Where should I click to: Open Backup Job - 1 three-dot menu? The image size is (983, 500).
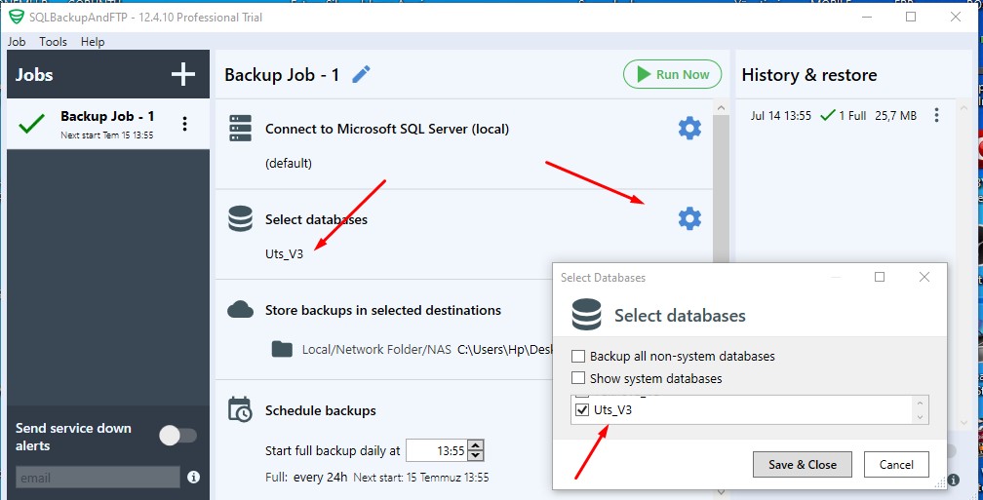click(184, 124)
